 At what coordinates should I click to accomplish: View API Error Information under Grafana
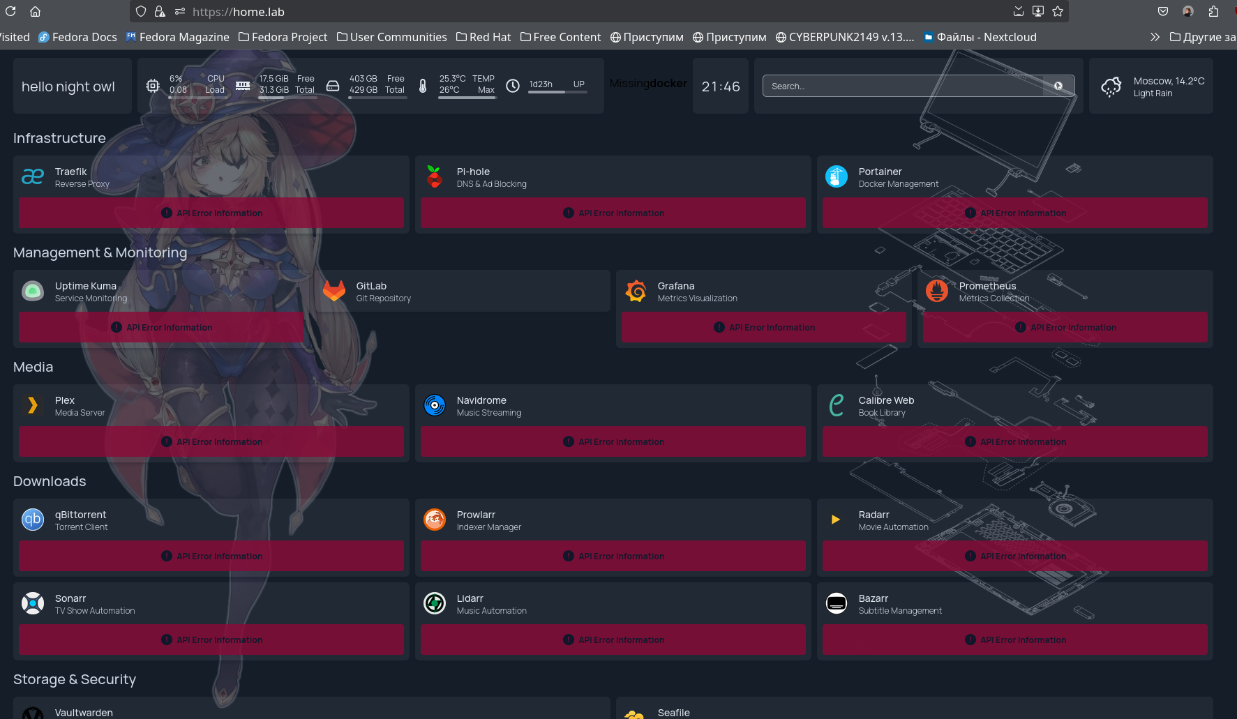click(764, 327)
